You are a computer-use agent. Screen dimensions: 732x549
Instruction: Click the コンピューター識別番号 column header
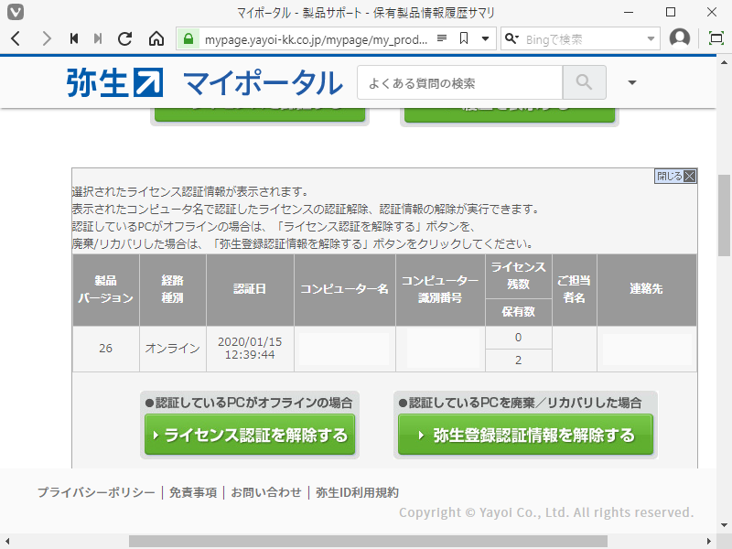pos(440,289)
